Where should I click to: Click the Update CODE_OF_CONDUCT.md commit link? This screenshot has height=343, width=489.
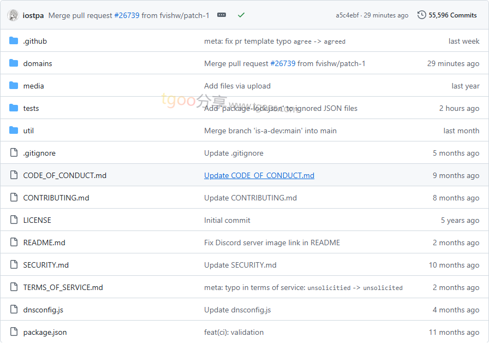[x=259, y=175]
